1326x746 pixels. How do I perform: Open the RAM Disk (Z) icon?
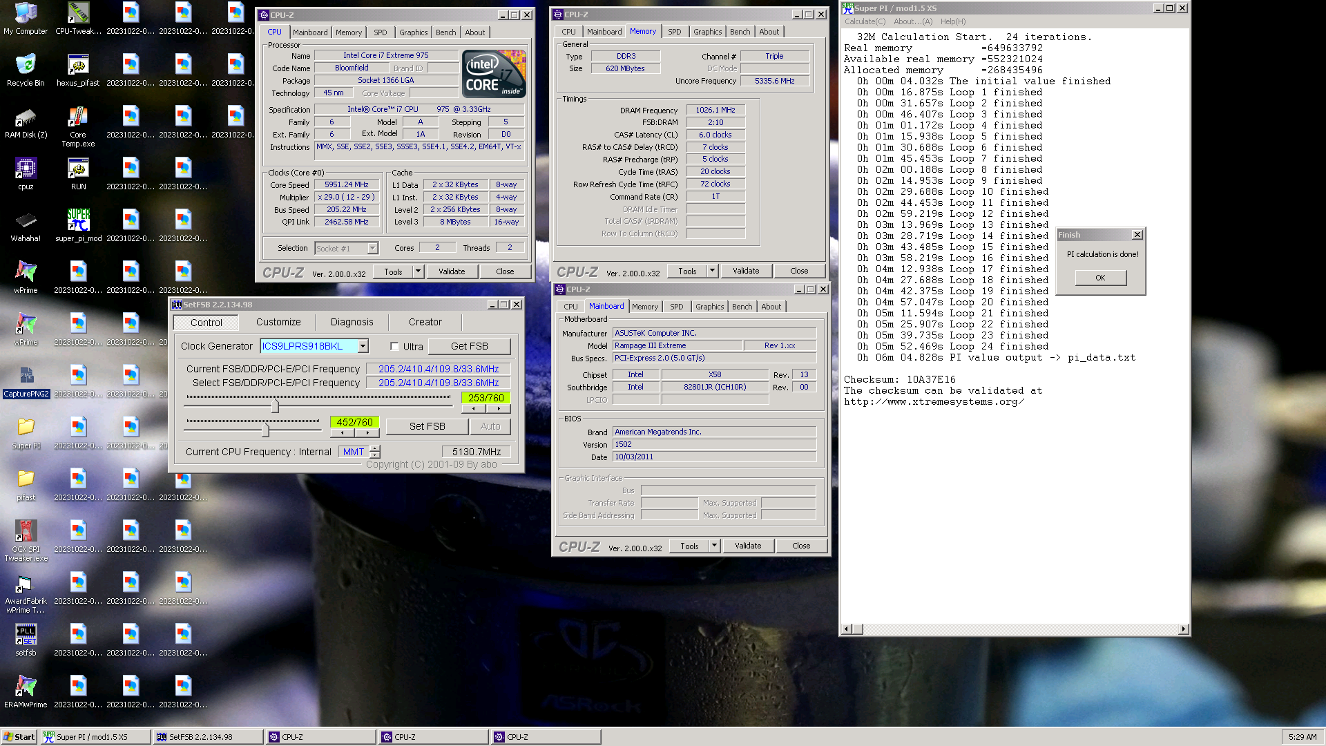point(26,122)
